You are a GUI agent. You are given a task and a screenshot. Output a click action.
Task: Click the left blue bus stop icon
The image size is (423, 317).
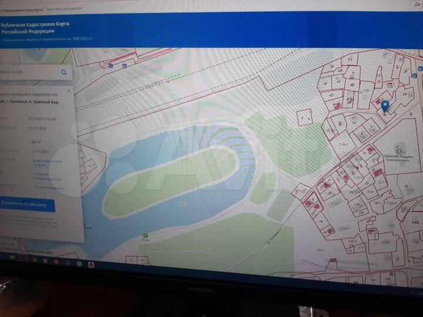pos(110,66)
